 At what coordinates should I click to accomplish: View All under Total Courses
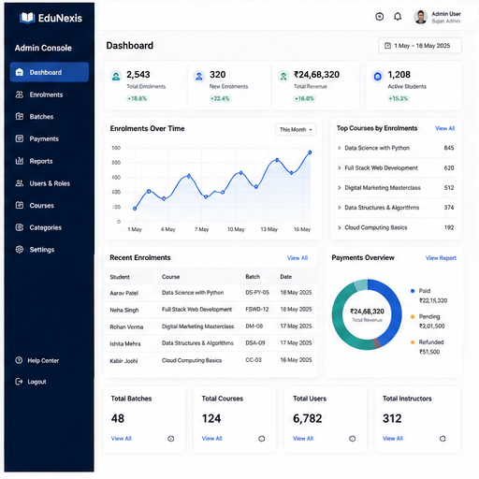tap(212, 439)
